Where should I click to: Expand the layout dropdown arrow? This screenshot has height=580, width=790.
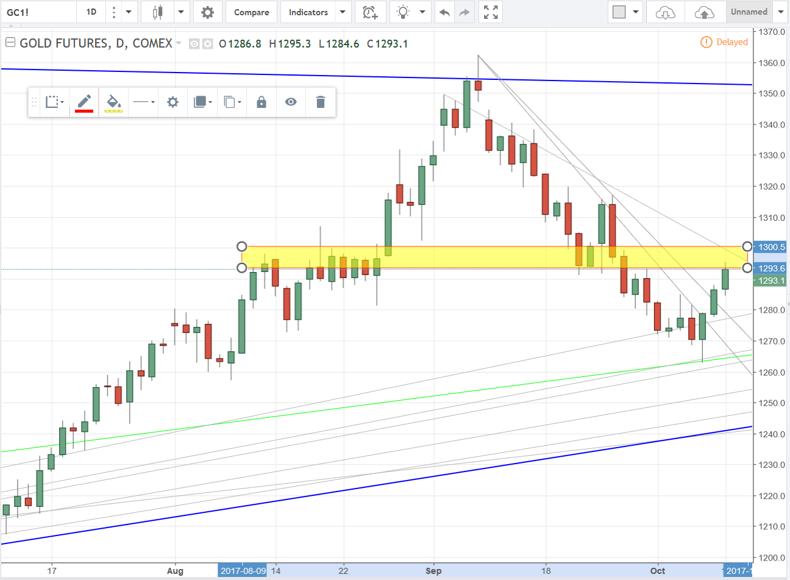pos(636,12)
